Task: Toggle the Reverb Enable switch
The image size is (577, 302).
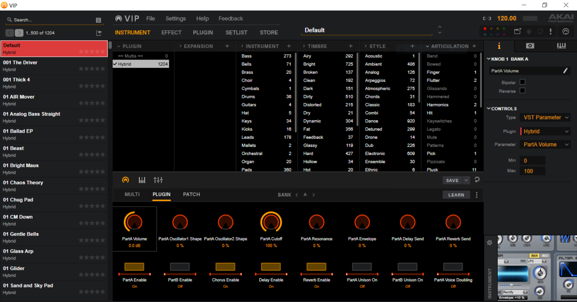Action: tap(316, 267)
